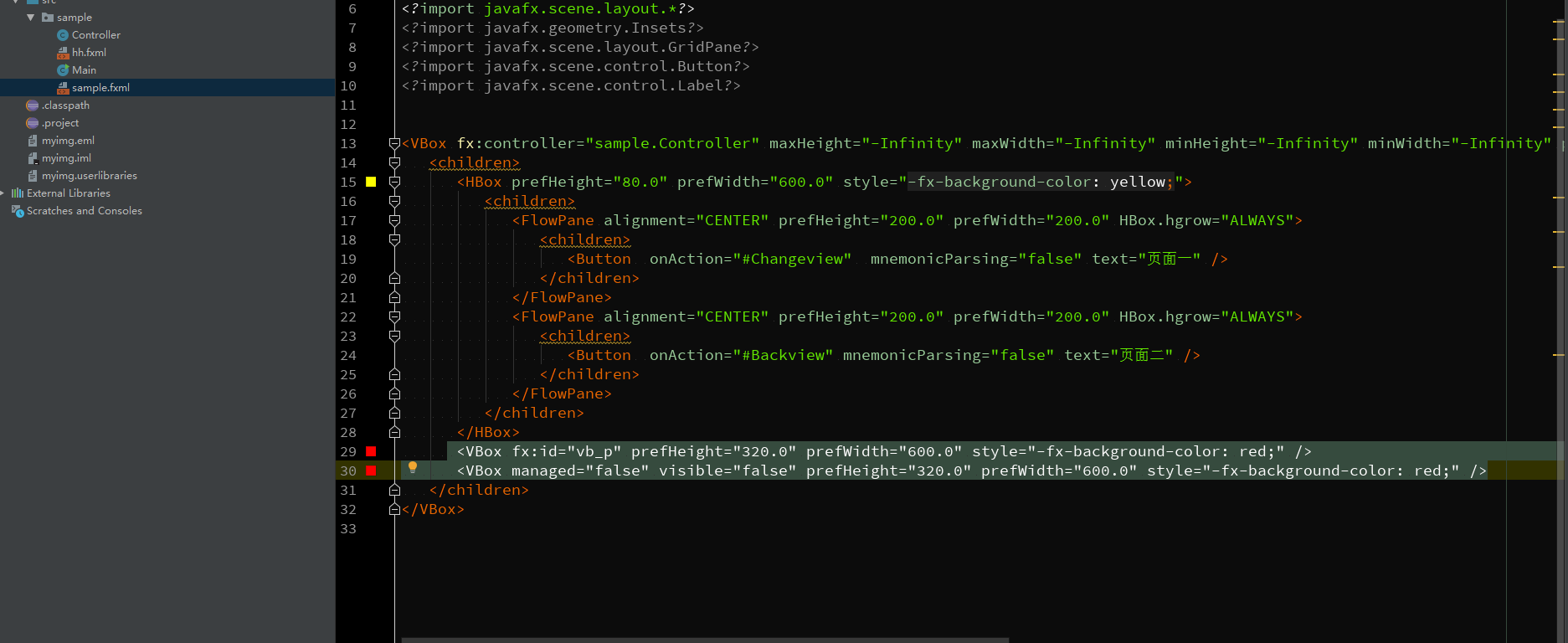
Task: Click the sample package folder icon
Action: click(x=48, y=18)
